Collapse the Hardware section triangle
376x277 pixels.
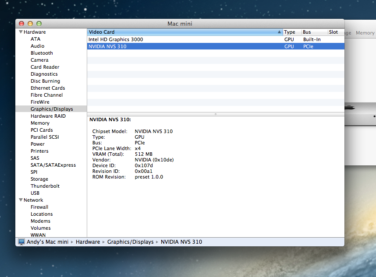coord(21,32)
